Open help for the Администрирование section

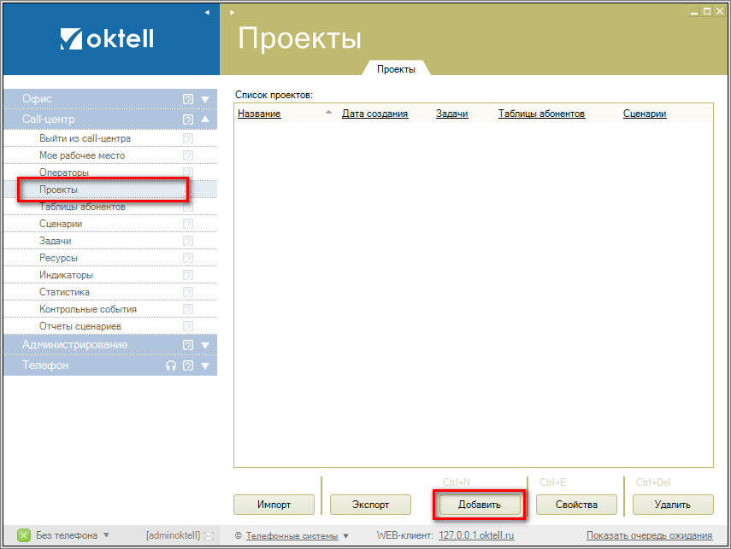[188, 345]
